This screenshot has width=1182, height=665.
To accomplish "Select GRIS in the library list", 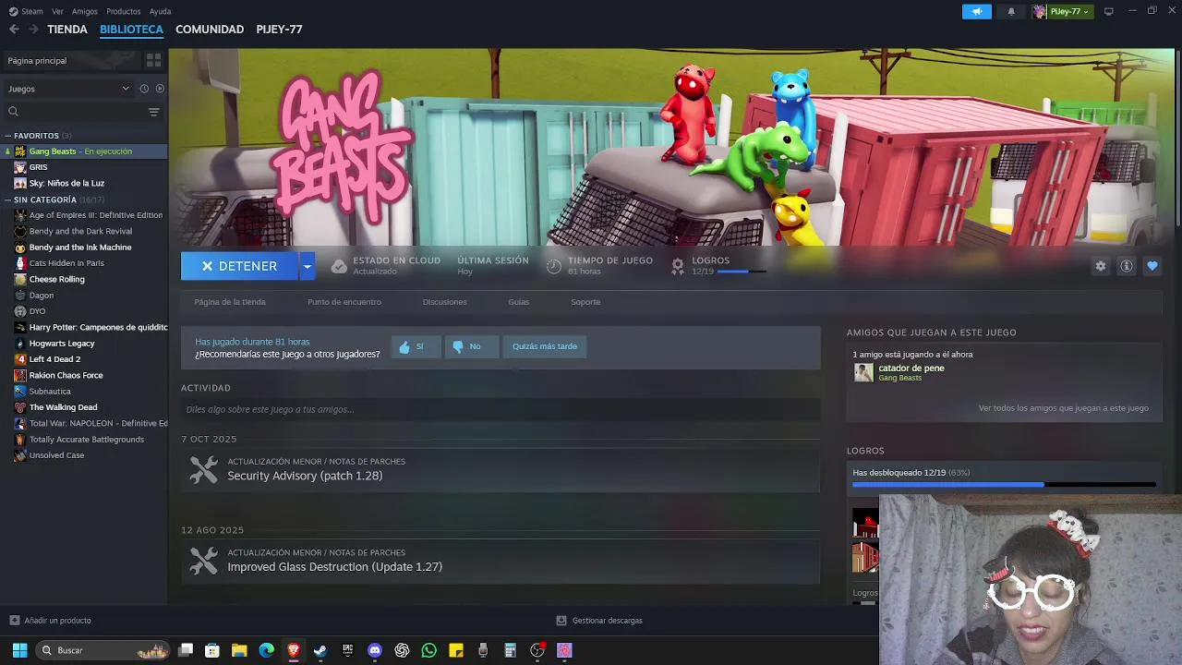I will (x=83, y=167).
